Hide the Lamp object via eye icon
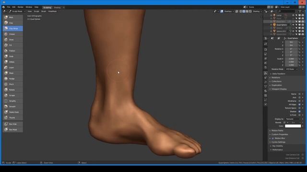Screen dimensions: 307x172 tap(293, 15)
